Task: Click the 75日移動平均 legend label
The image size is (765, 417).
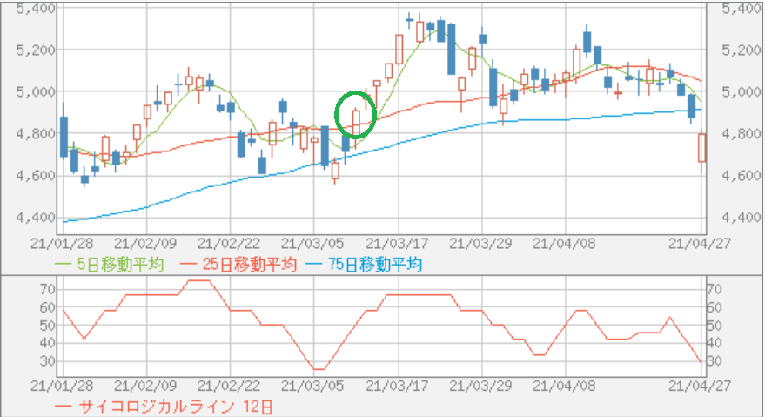Action: pos(375,265)
